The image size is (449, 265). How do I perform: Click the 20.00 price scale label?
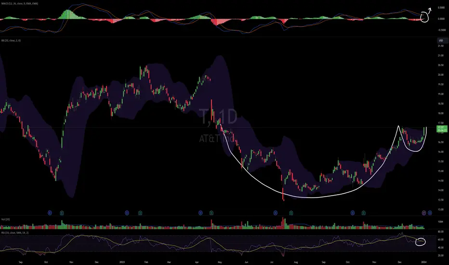pyautogui.click(x=441, y=75)
